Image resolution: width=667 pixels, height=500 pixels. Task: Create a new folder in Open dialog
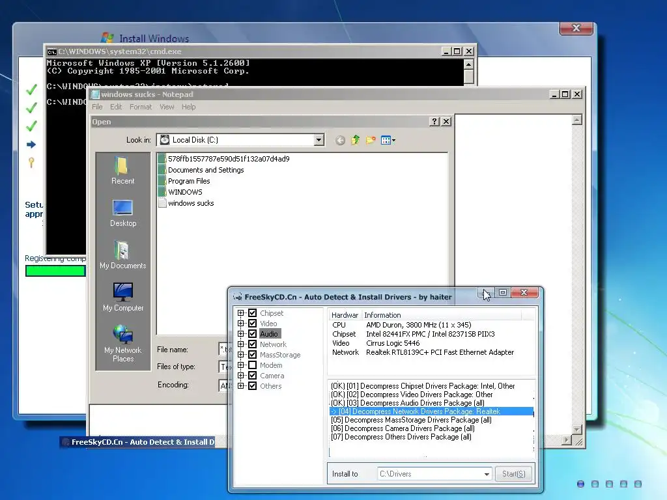(x=371, y=140)
